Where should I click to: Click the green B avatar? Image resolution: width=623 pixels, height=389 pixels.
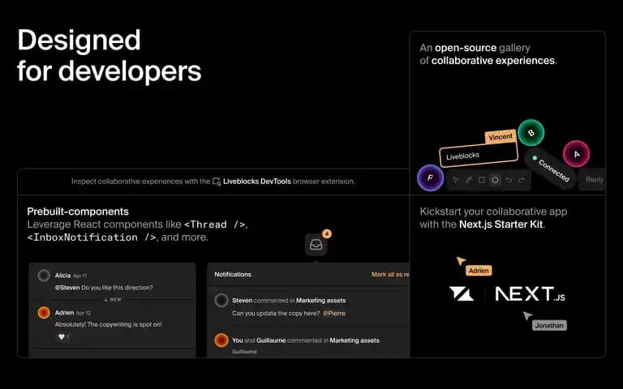(531, 133)
